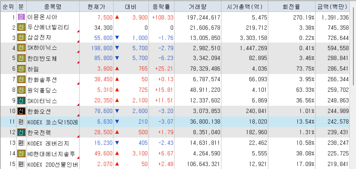The width and height of the screenshot is (356, 169).
Task: Click the change rate +108.33
Action: 163,17
